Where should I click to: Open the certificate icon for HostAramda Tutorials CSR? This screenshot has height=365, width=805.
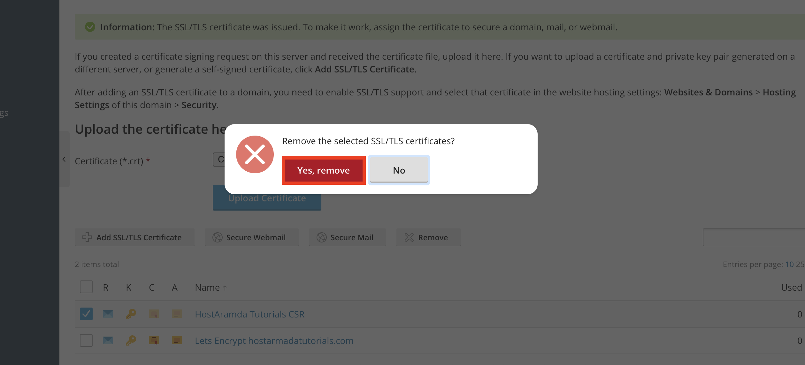pos(154,314)
